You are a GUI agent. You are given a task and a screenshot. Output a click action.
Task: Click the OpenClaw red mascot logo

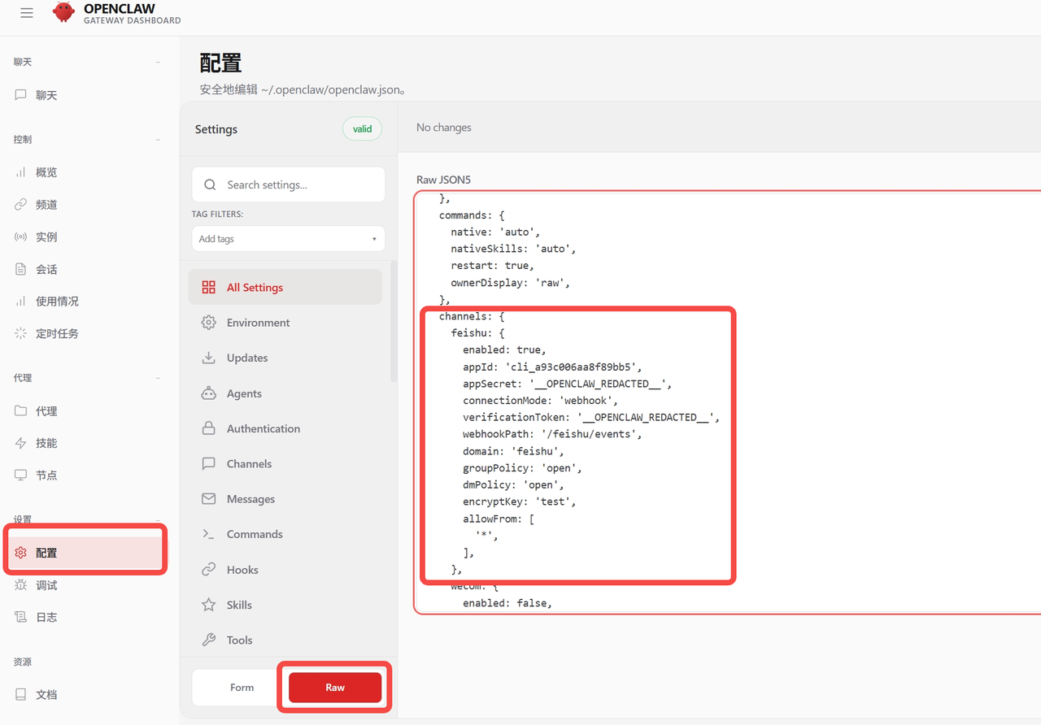tap(63, 13)
